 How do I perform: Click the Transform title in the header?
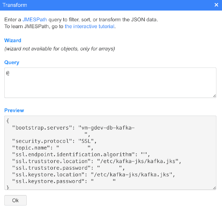(15, 5)
